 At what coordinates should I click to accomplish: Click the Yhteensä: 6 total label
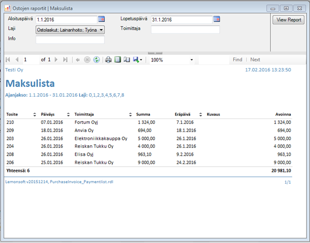(x=18, y=171)
